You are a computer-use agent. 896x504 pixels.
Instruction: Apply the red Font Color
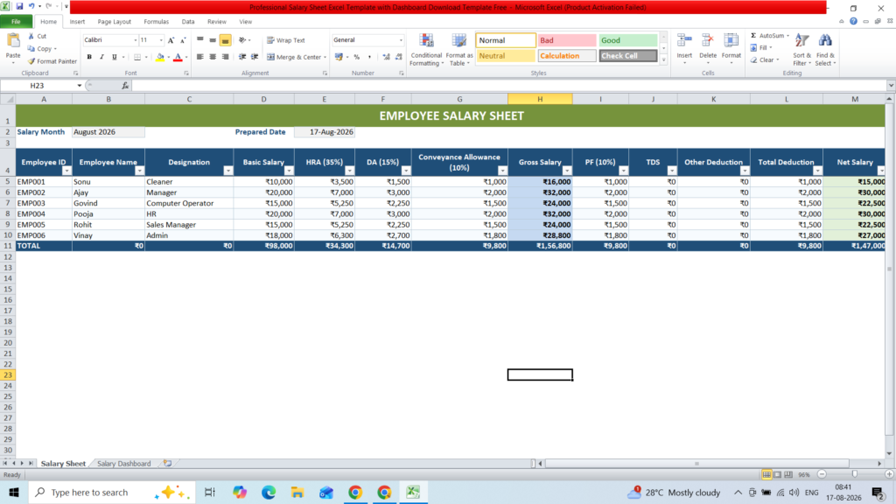click(178, 57)
